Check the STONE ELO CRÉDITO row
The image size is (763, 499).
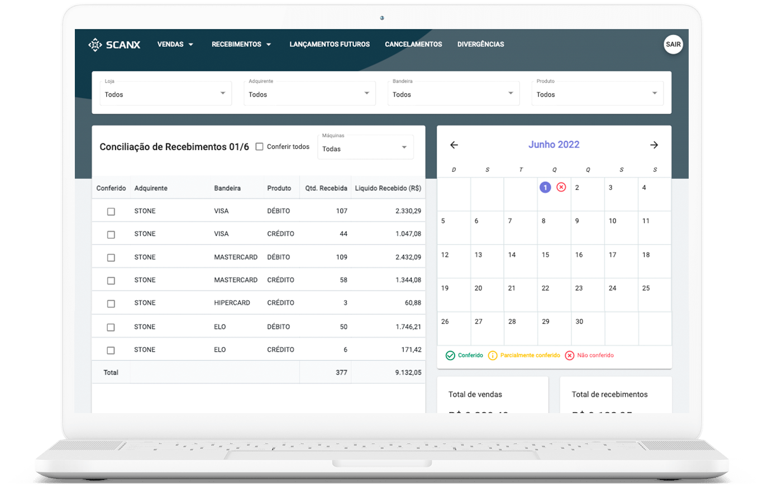[111, 350]
